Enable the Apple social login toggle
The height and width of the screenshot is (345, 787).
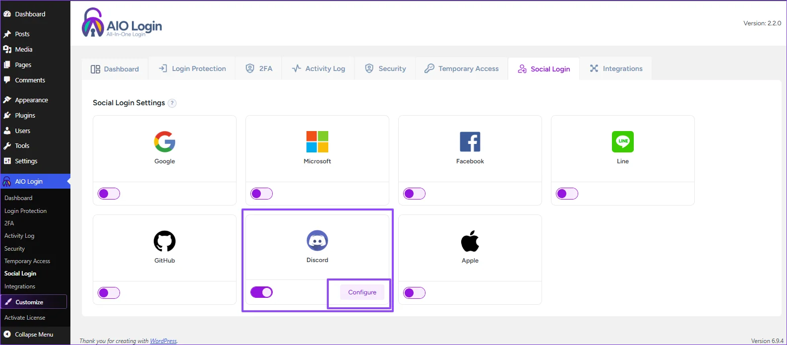415,293
